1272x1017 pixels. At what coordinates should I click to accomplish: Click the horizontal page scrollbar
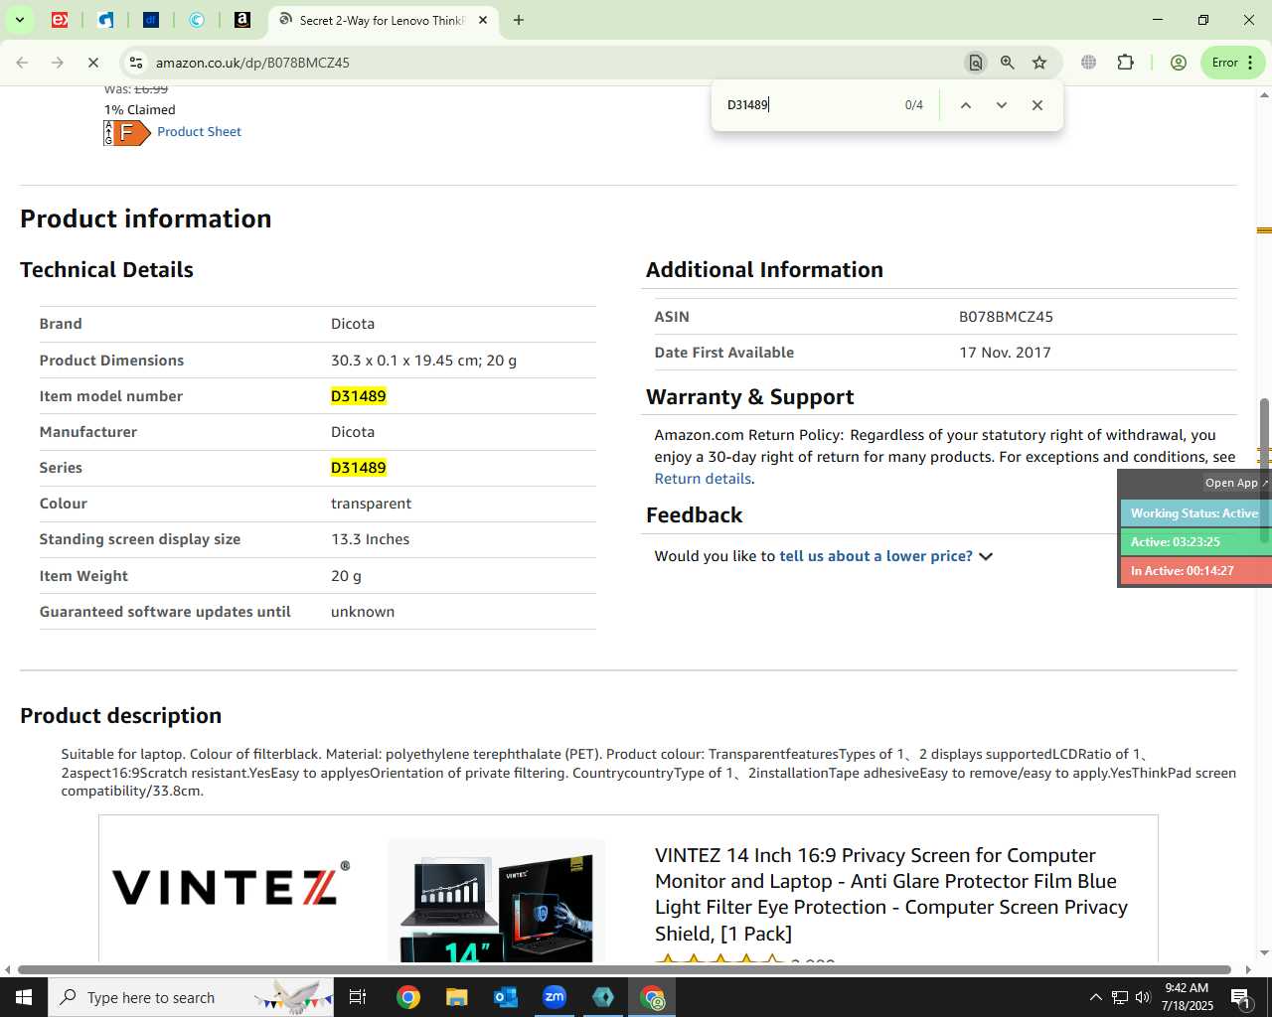tap(624, 969)
